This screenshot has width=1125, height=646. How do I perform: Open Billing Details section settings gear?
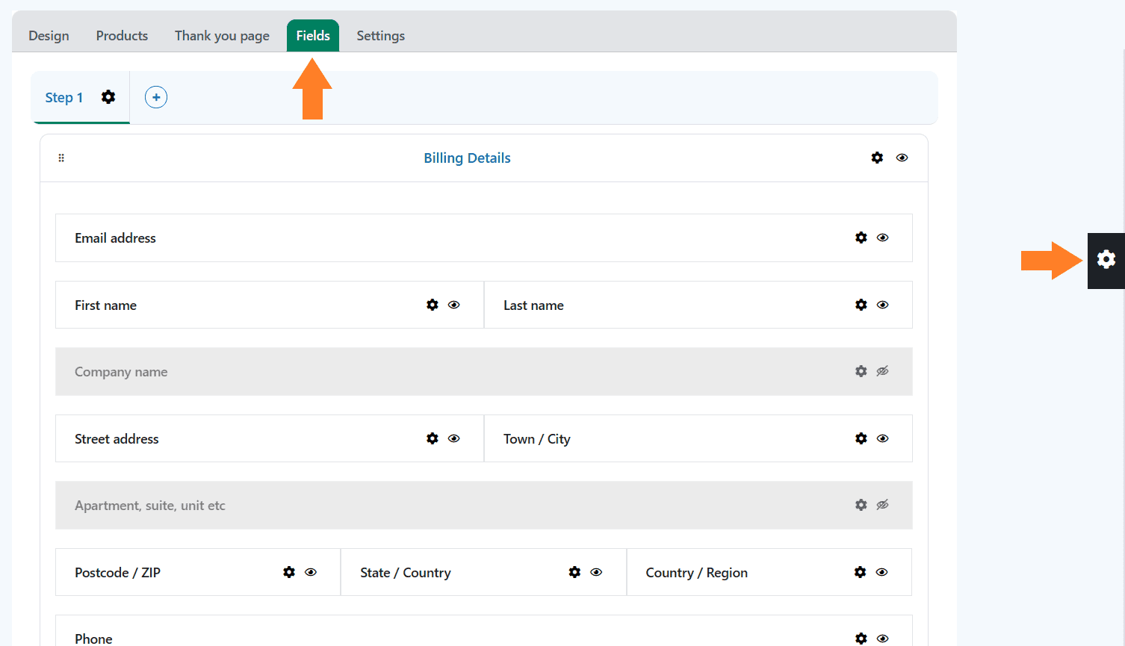pyautogui.click(x=877, y=158)
